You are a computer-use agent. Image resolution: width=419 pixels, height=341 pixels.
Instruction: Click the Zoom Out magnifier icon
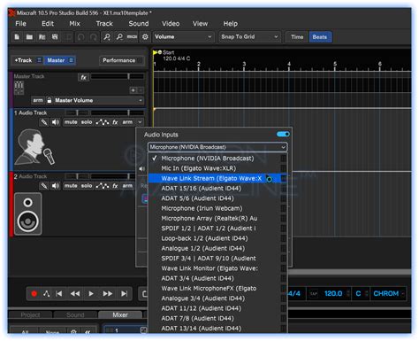click(119, 37)
